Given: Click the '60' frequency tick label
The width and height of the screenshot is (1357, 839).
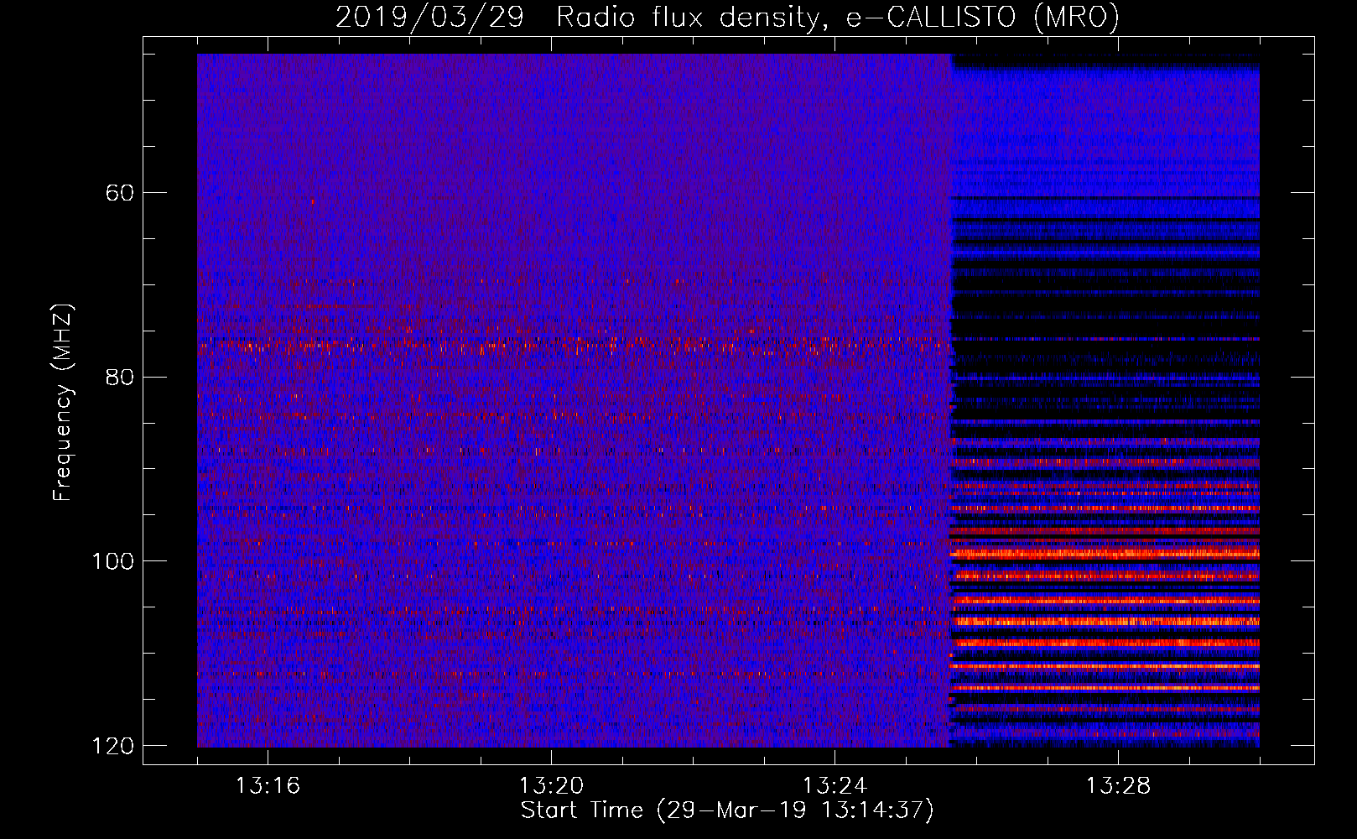Looking at the screenshot, I should [x=120, y=193].
